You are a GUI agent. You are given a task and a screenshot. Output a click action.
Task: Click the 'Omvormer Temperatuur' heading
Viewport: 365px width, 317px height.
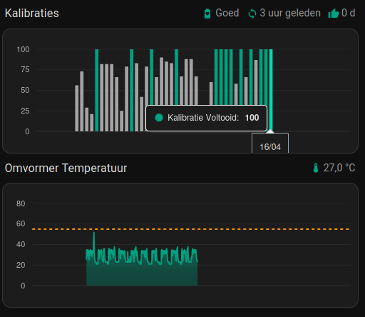66,168
